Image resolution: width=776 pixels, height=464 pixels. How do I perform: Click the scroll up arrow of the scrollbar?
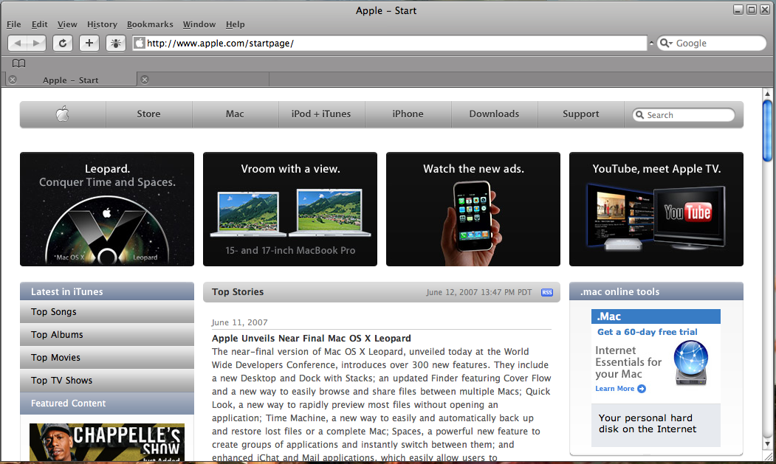point(768,94)
